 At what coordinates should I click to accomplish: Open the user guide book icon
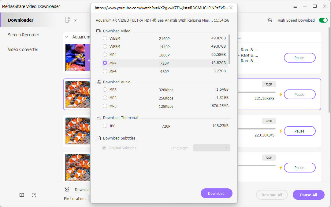pyautogui.click(x=22, y=195)
